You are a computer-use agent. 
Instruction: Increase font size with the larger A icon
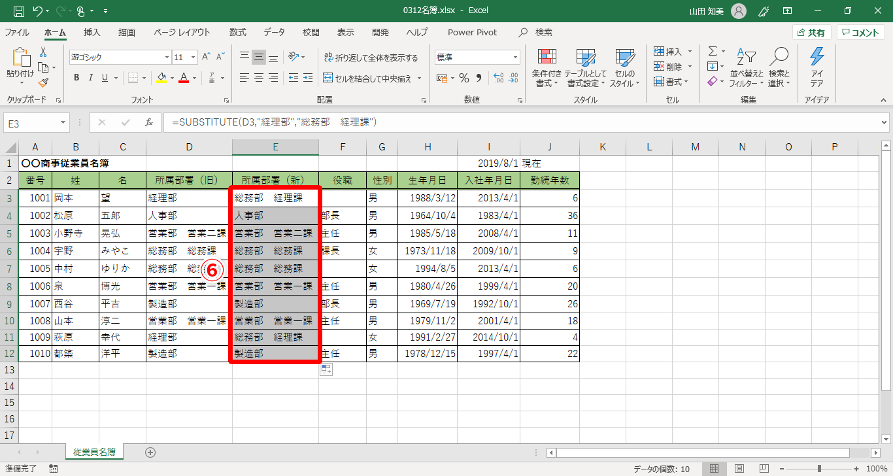207,57
